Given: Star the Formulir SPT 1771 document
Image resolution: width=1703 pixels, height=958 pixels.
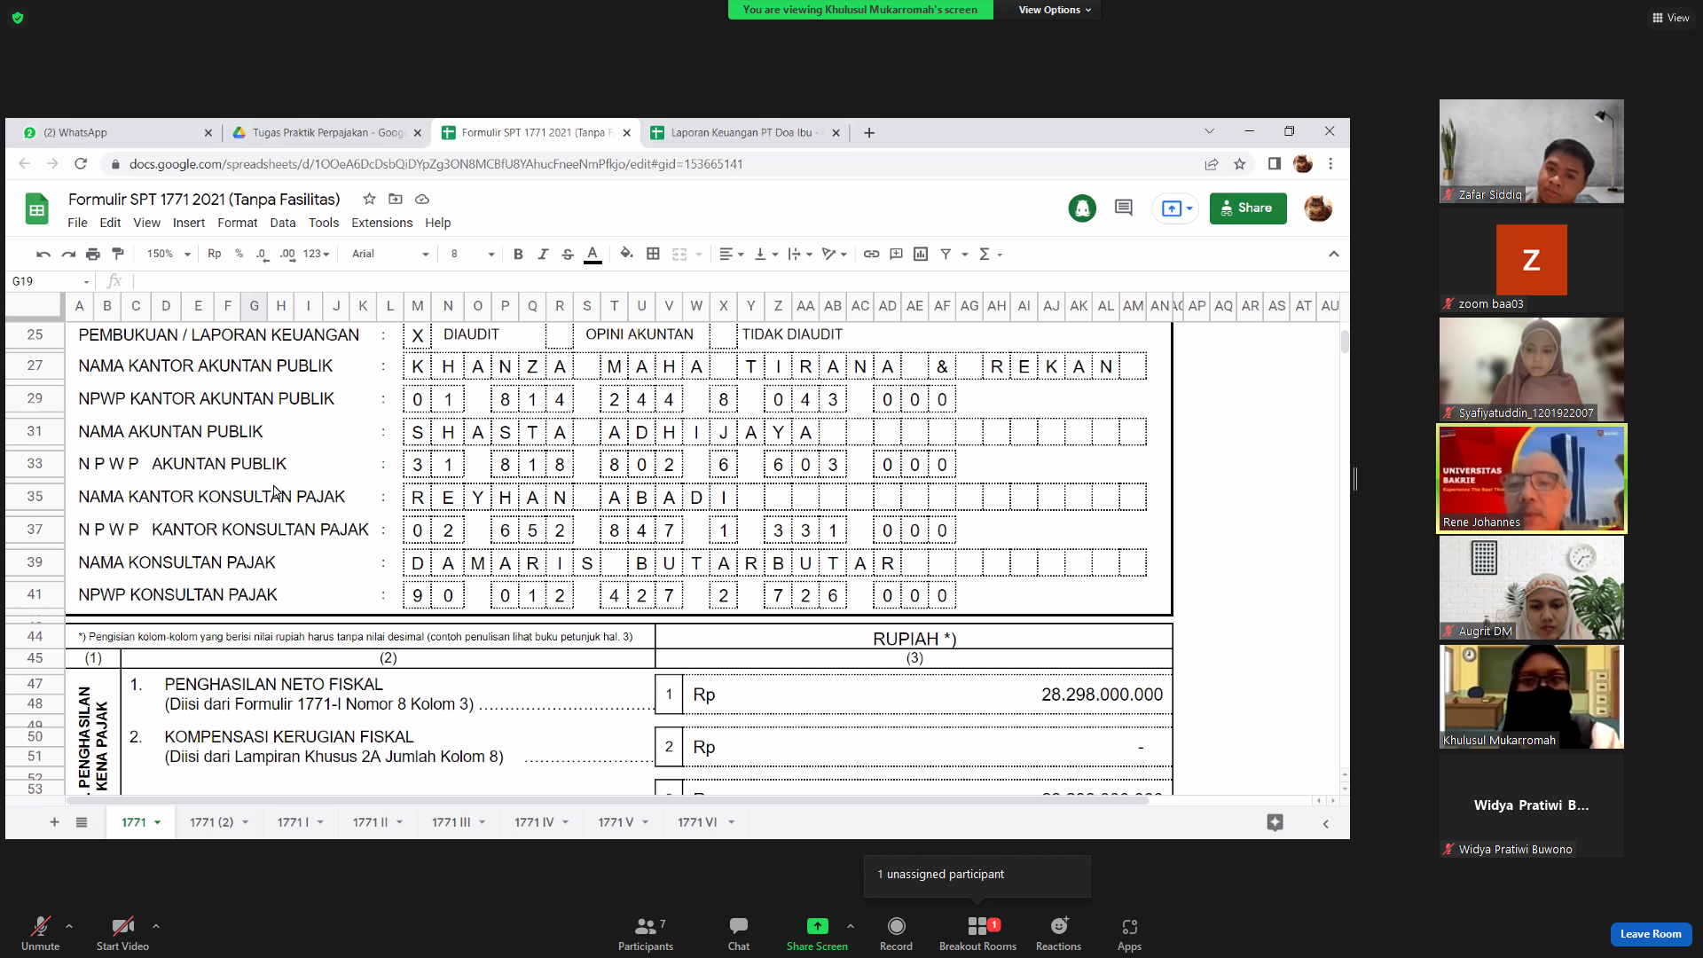Looking at the screenshot, I should [370, 200].
